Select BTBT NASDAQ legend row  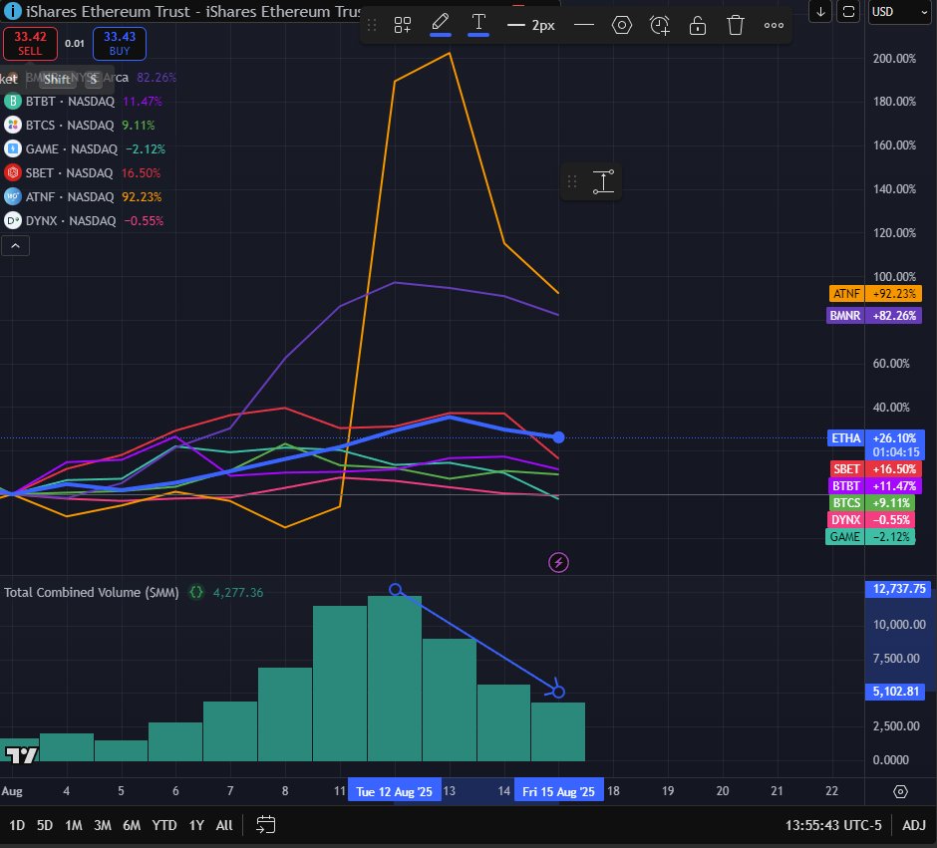[x=84, y=102]
